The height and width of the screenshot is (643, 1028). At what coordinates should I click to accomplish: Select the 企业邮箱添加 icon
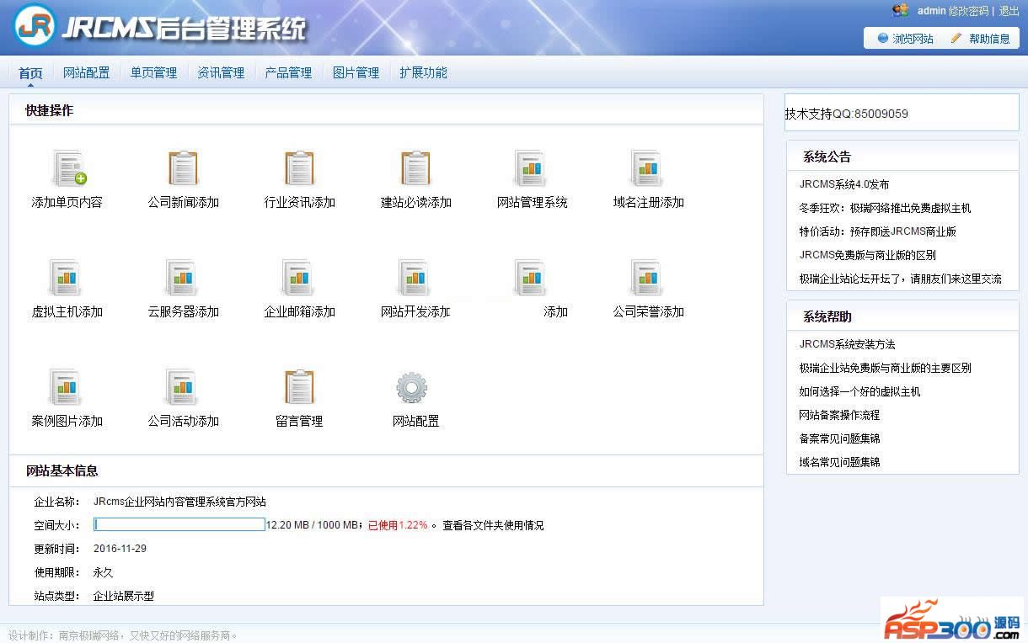(x=299, y=278)
